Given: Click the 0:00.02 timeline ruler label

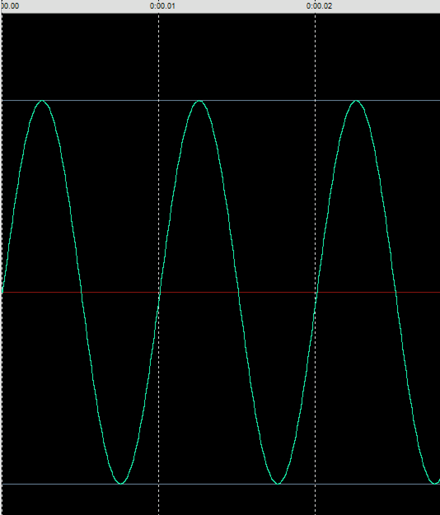Looking at the screenshot, I should point(319,6).
